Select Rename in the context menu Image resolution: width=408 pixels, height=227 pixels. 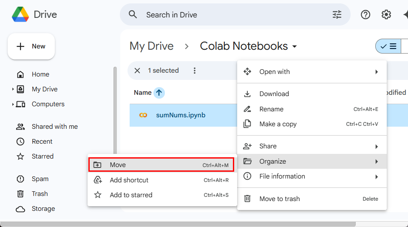[312, 109]
